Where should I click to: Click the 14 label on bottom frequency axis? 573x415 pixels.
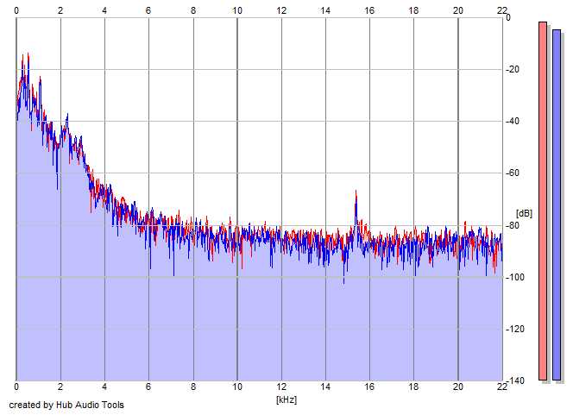click(325, 387)
